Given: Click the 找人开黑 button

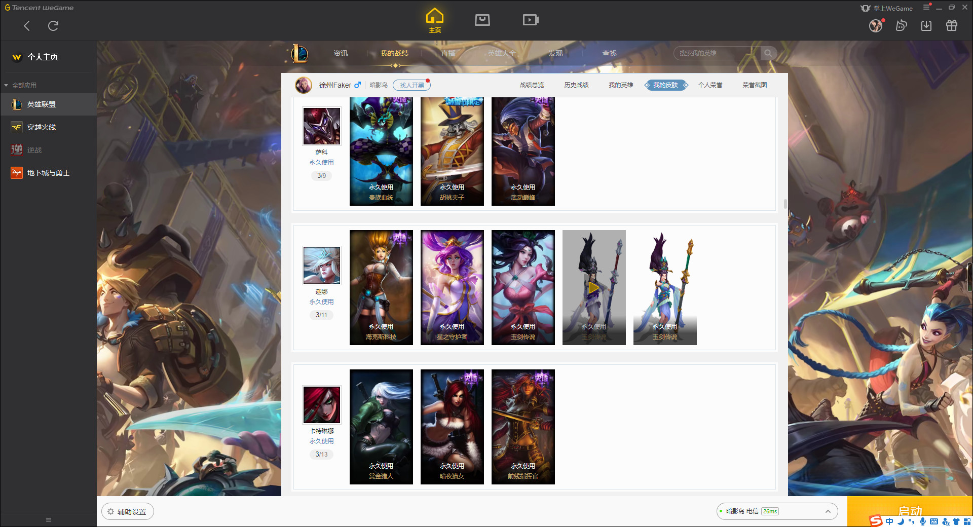Looking at the screenshot, I should click(x=411, y=85).
